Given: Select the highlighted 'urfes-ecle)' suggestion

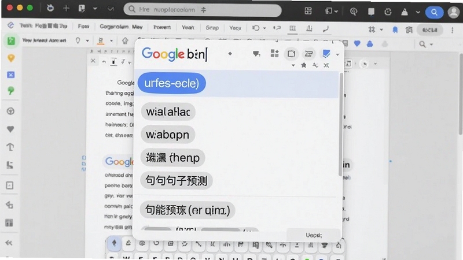Looking at the screenshot, I should (171, 83).
